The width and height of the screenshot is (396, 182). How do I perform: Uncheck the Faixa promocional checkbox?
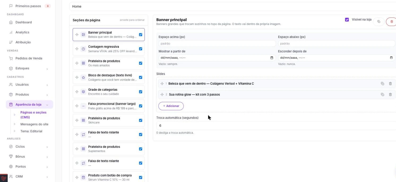[x=141, y=106]
